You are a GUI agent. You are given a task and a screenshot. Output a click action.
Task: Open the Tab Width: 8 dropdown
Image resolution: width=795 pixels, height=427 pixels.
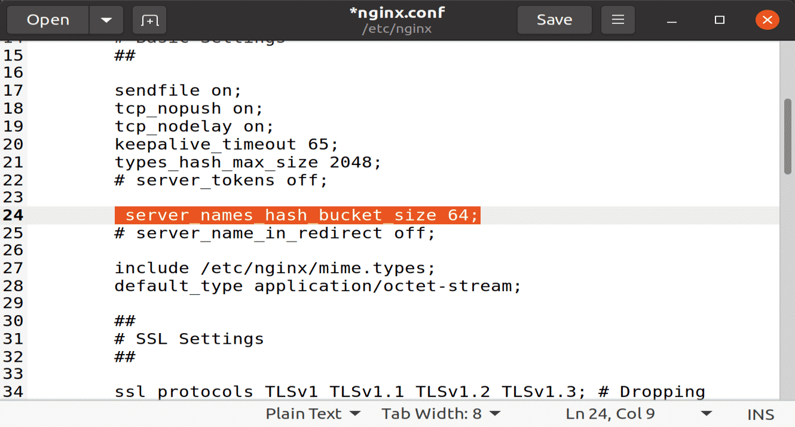click(440, 413)
